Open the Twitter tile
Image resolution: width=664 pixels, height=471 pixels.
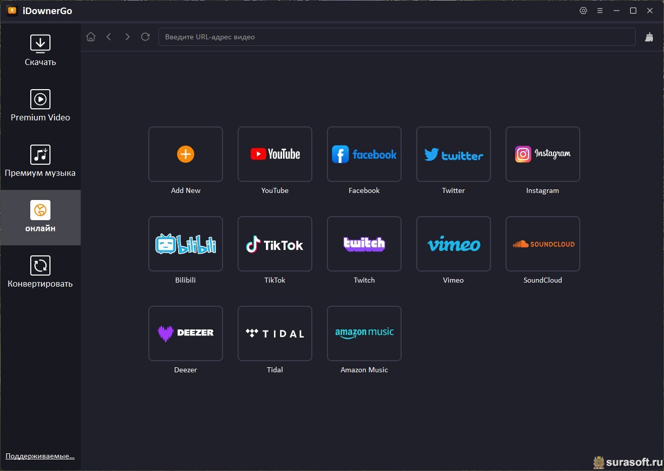[454, 154]
